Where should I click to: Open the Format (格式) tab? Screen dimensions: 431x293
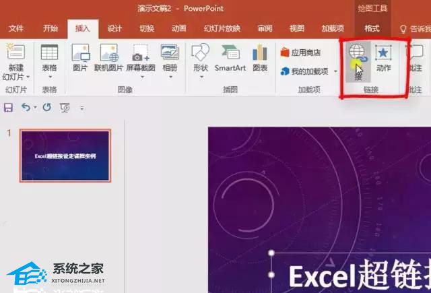point(372,28)
